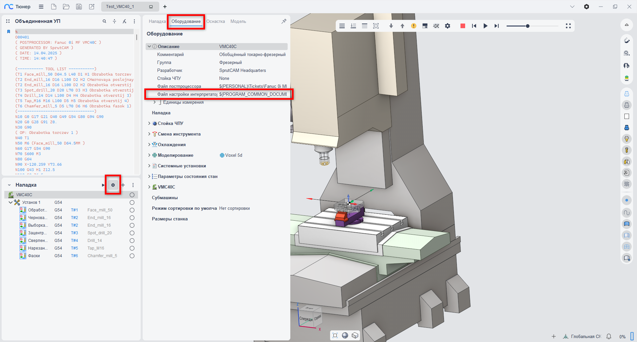Click the warning exclamation icon in toolbar
Viewport: 637px width, 342px height.
click(x=414, y=26)
